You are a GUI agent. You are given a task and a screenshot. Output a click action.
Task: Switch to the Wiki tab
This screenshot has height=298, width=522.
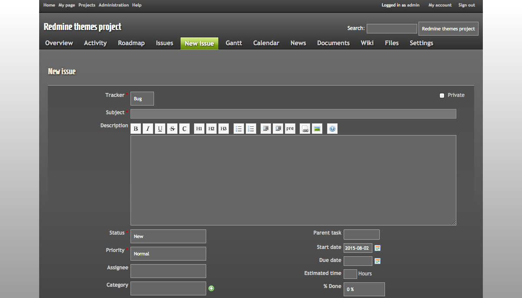coord(367,43)
